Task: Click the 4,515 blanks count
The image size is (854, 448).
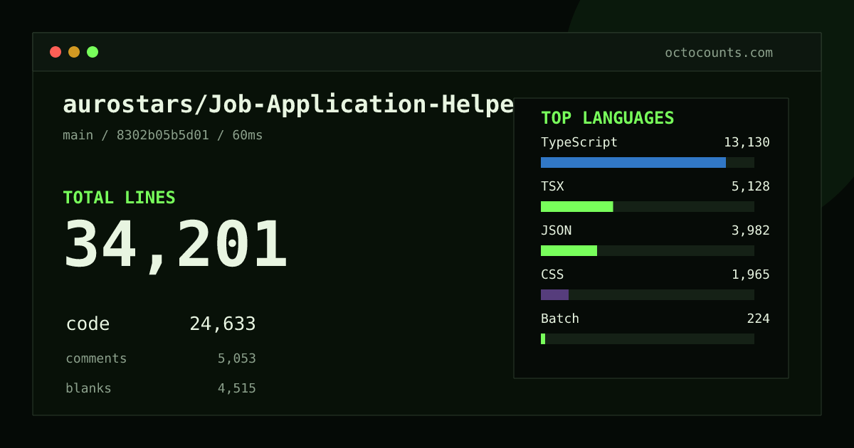Action: click(x=236, y=388)
